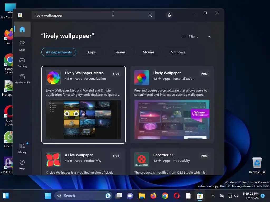Open the X Live Wallpaper title

click(79, 155)
